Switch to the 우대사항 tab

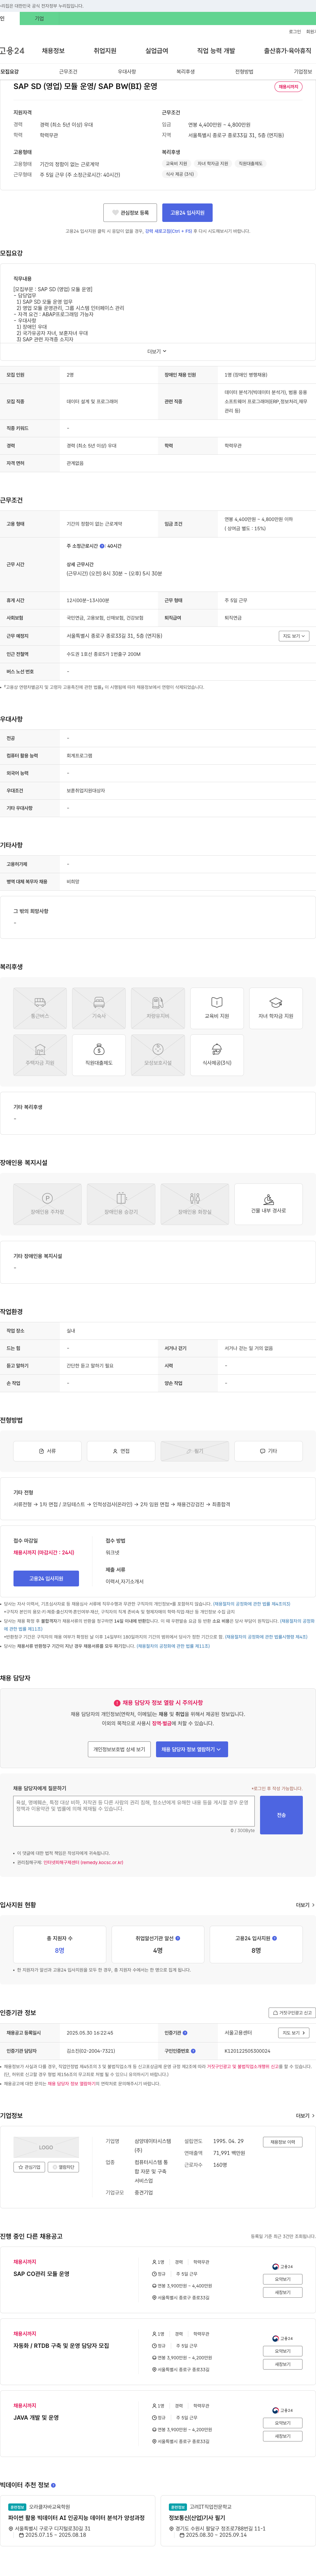click(127, 72)
